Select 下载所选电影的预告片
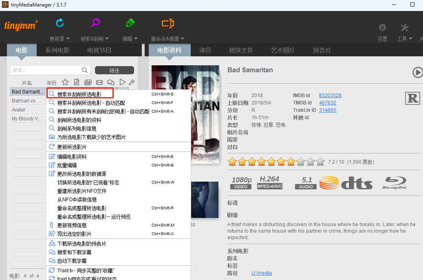Viewport: 423px width, 280px height. pos(119,244)
